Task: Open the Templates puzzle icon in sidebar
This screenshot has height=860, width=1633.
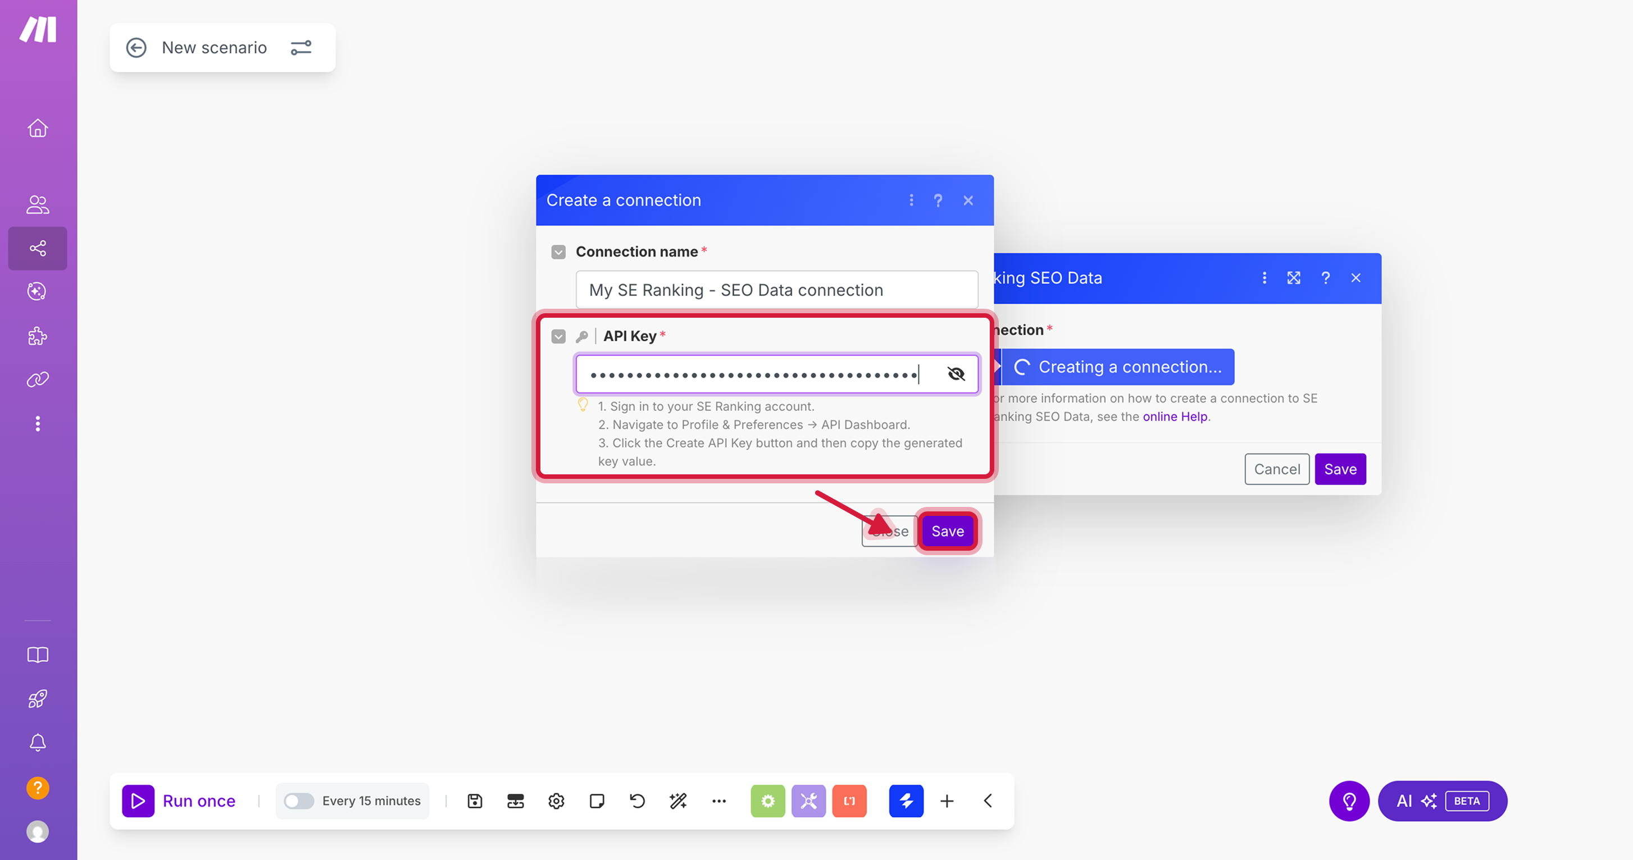Action: click(x=38, y=336)
